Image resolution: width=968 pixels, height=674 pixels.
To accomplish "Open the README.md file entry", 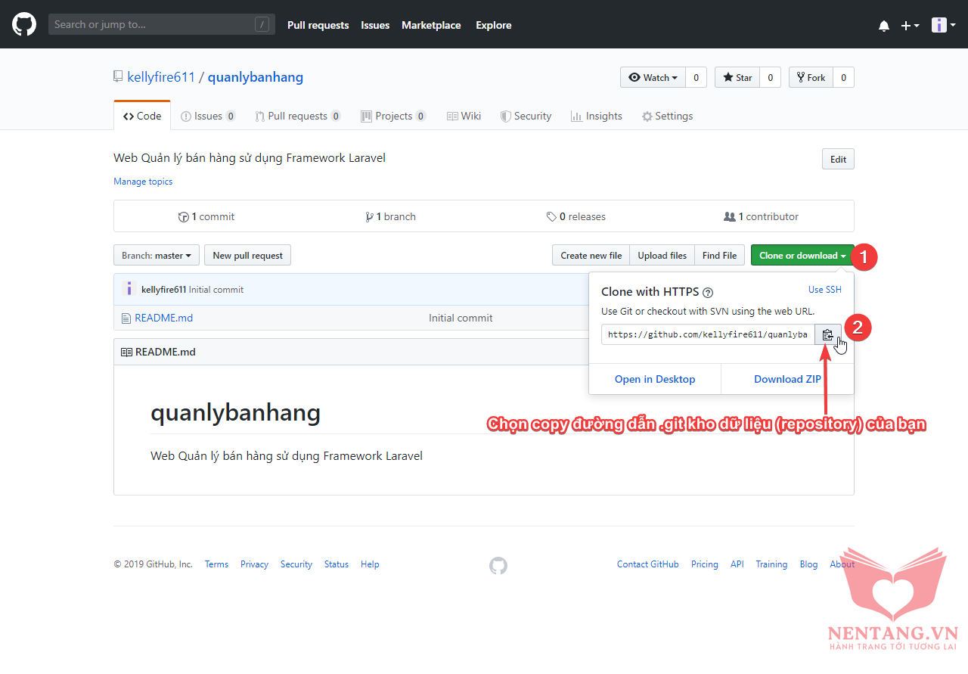I will click(x=163, y=318).
